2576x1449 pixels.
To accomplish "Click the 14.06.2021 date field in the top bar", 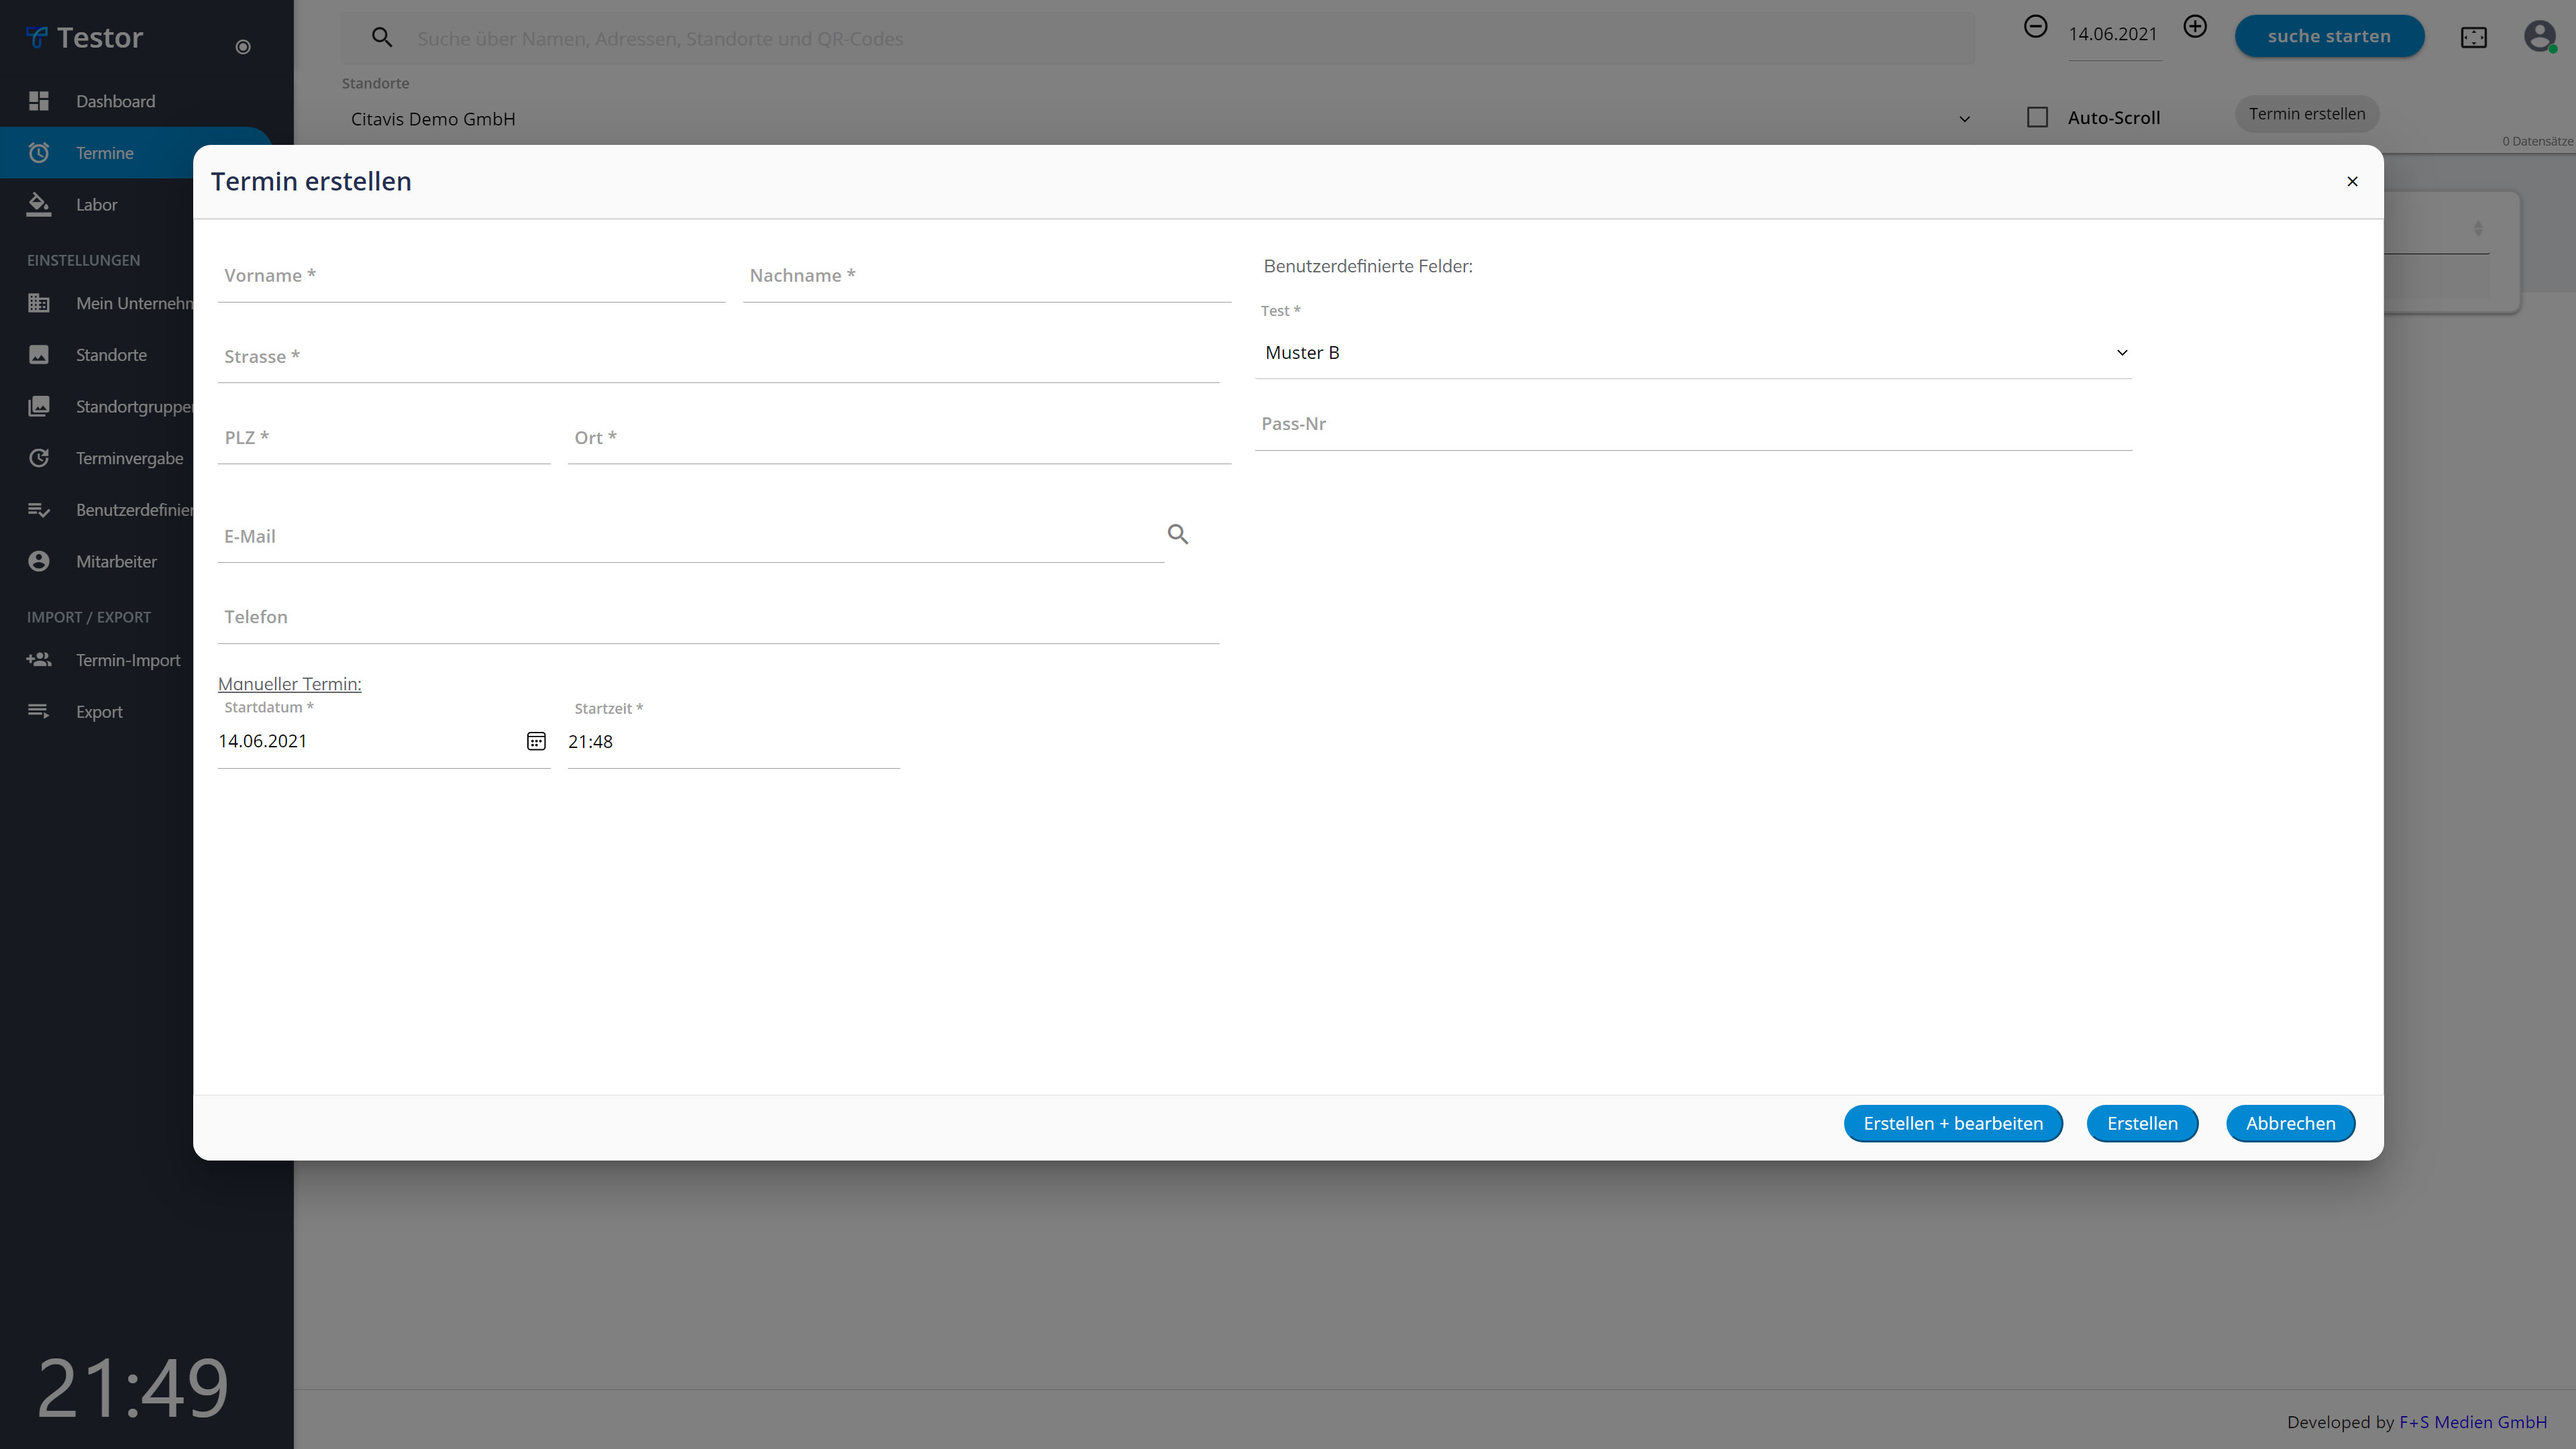I will (2114, 35).
